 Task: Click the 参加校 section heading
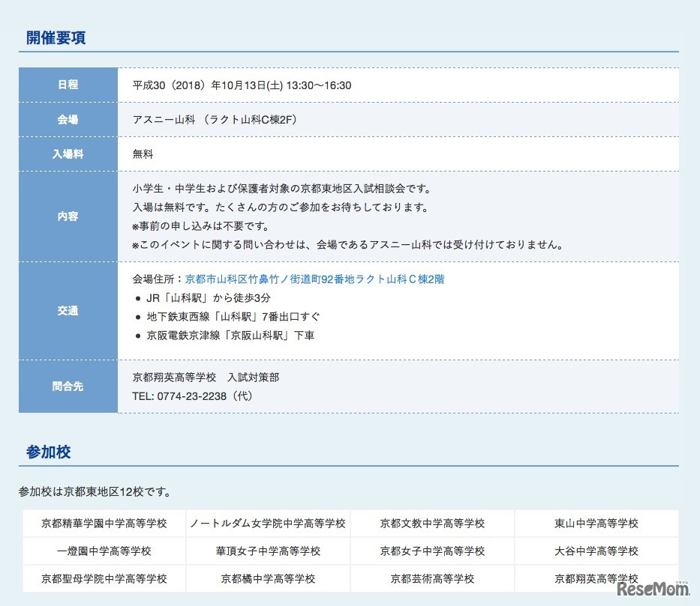(48, 452)
